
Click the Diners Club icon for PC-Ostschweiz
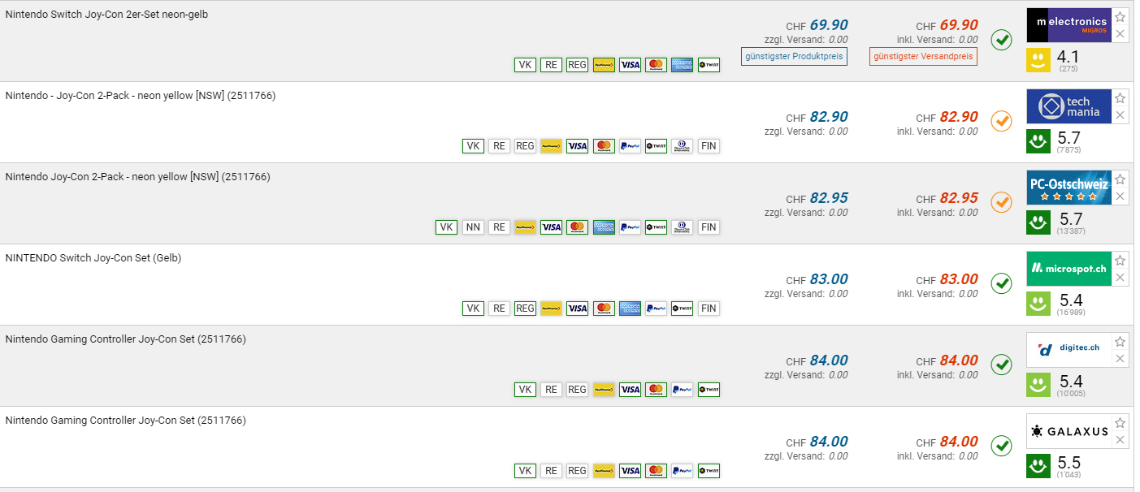point(683,227)
